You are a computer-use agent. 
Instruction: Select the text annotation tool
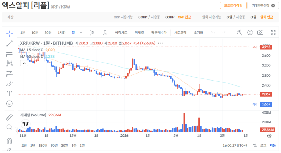click(9, 94)
